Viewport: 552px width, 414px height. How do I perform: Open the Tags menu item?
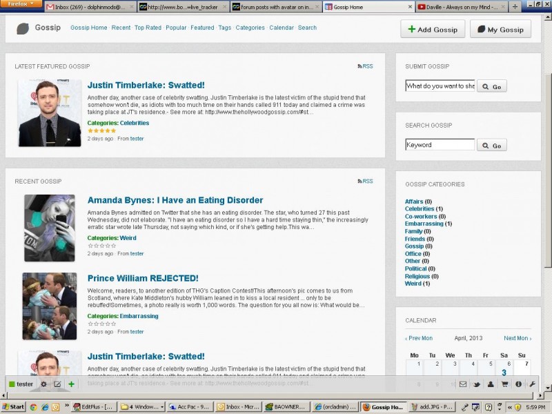point(225,28)
